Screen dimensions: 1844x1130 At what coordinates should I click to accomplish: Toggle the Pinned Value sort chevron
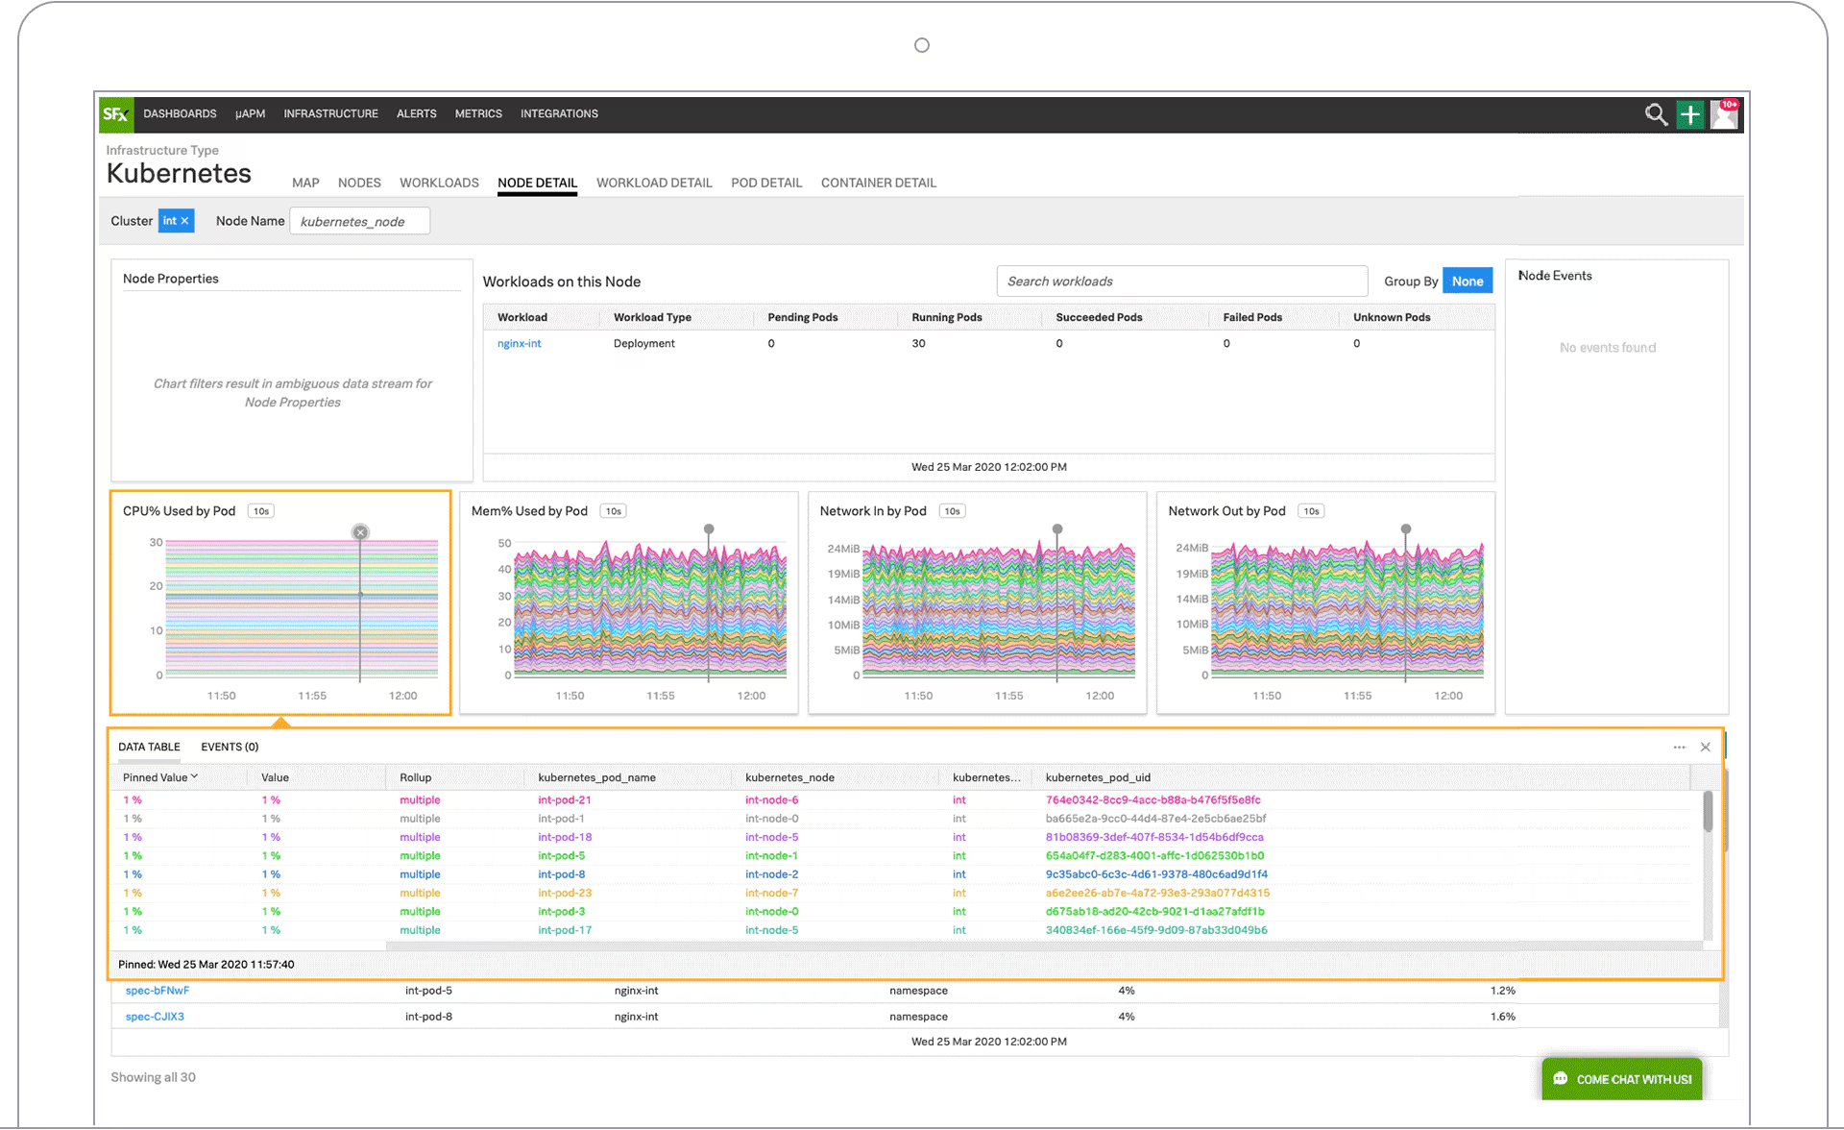[195, 776]
